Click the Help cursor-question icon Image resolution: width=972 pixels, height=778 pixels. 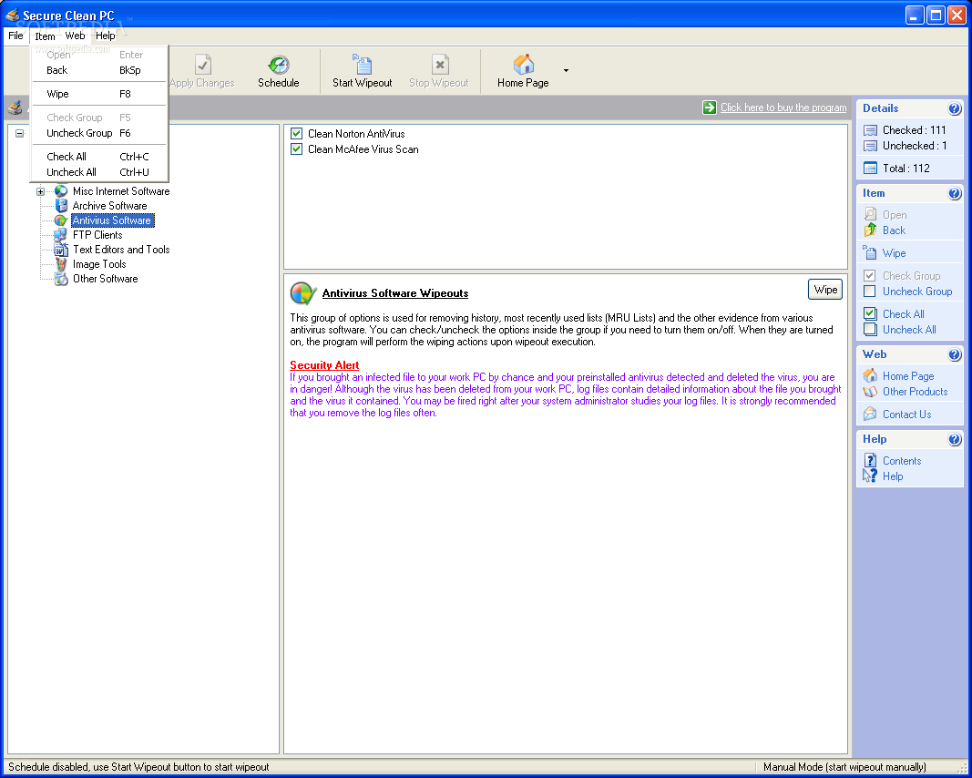point(870,476)
